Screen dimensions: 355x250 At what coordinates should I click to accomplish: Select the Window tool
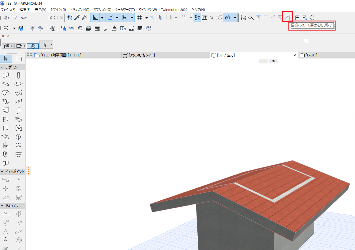click(6, 119)
